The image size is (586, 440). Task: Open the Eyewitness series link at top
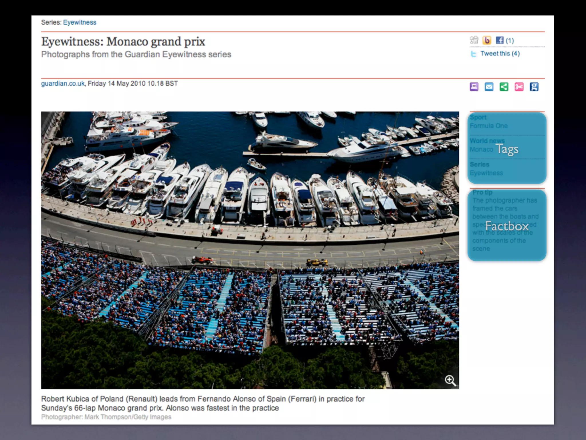80,22
